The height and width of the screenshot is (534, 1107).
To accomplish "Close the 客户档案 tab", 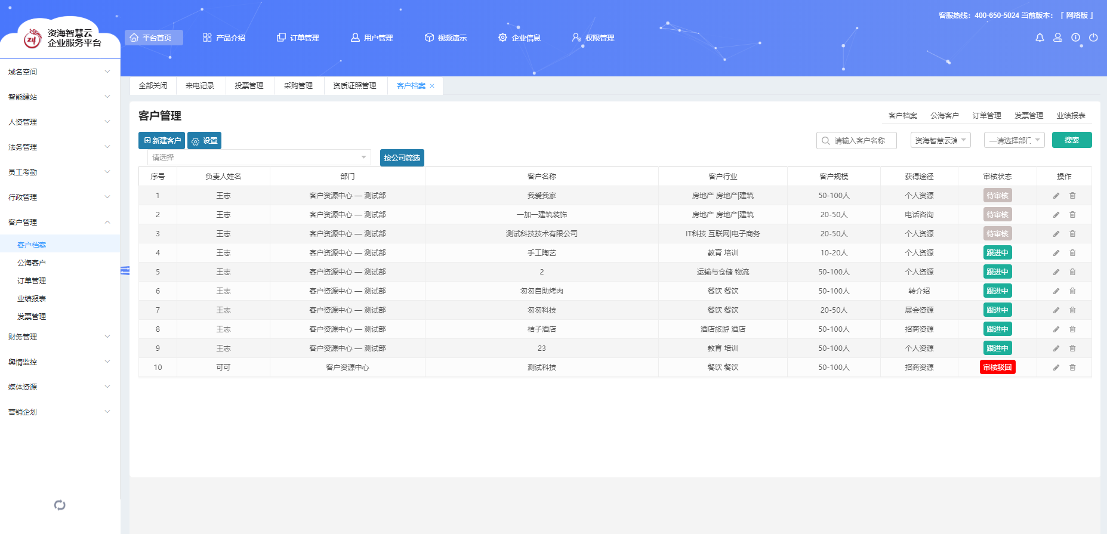I will tap(432, 86).
